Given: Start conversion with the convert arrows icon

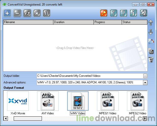Looking at the screenshot, I should (27, 13).
